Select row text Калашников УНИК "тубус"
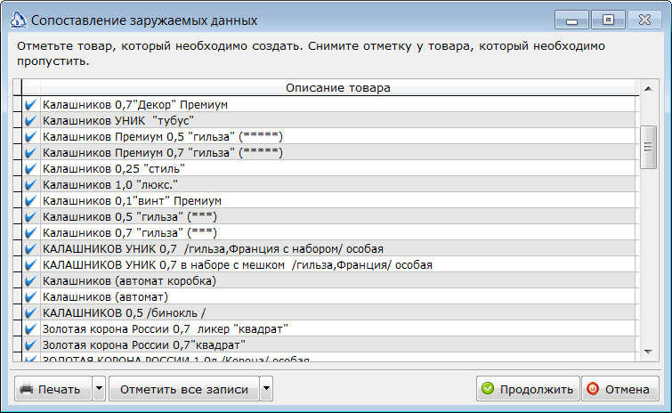Screen dimensions: 672x413 coord(118,120)
